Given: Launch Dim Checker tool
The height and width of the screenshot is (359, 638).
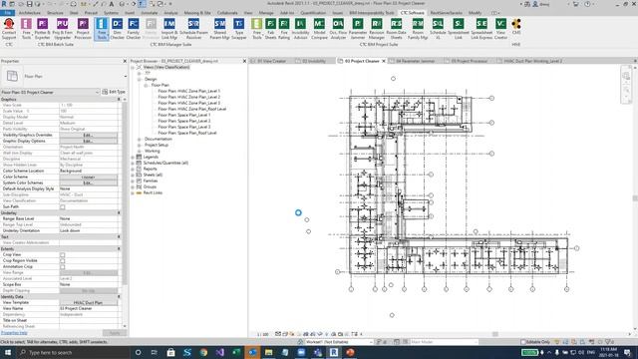Looking at the screenshot, I should click(117, 29).
